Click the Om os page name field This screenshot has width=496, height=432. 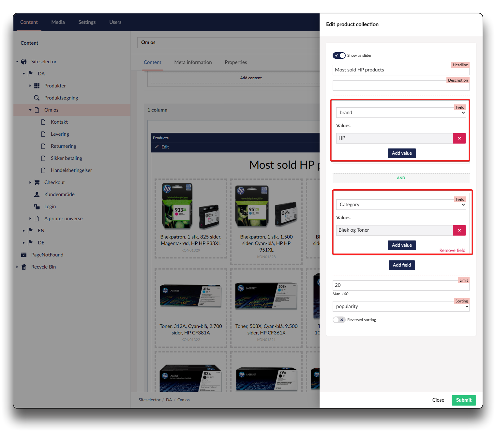click(228, 43)
